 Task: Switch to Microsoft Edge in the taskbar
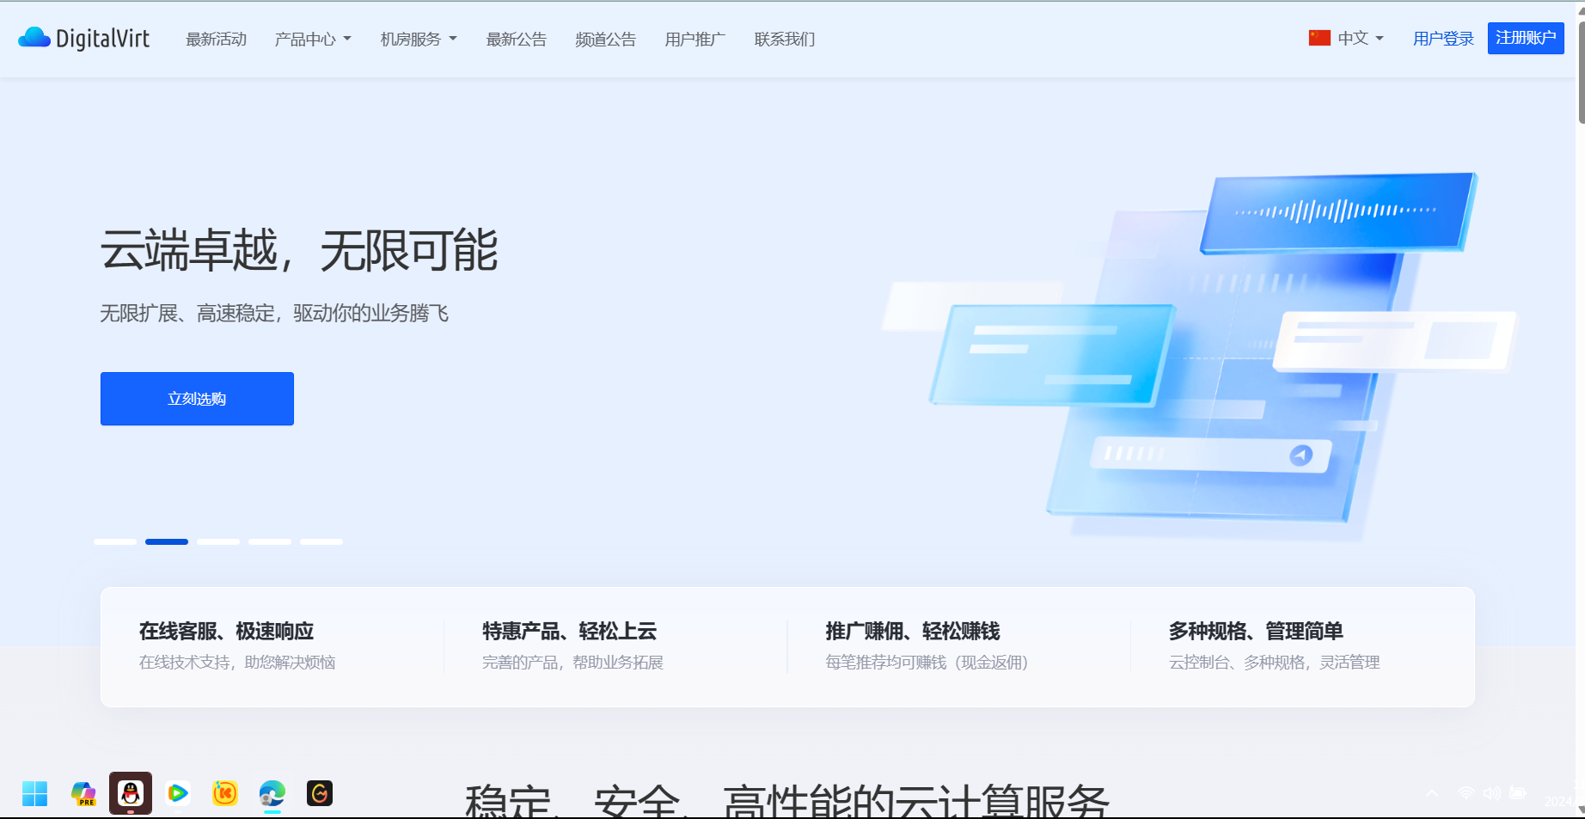click(272, 793)
